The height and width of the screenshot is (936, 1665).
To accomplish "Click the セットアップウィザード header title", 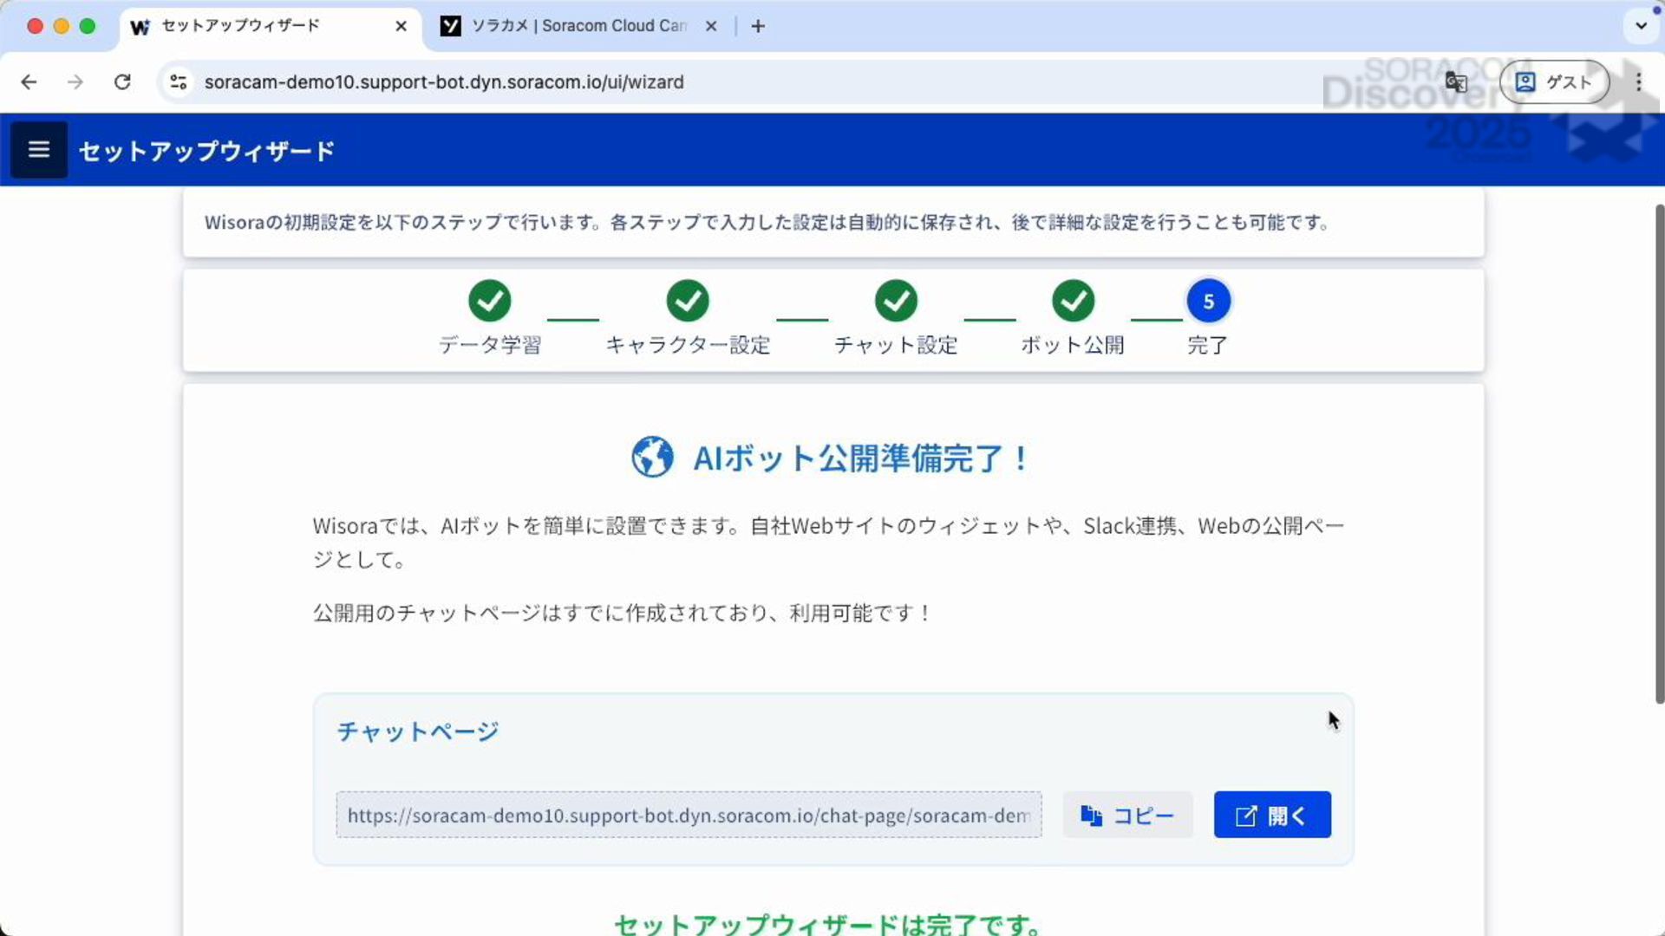I will [x=206, y=151].
